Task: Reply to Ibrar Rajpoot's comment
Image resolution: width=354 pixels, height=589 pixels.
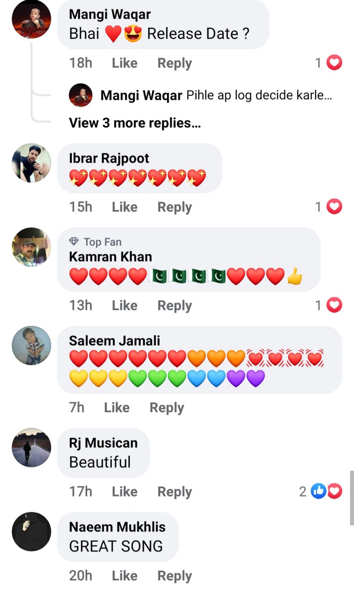Action: point(175,207)
